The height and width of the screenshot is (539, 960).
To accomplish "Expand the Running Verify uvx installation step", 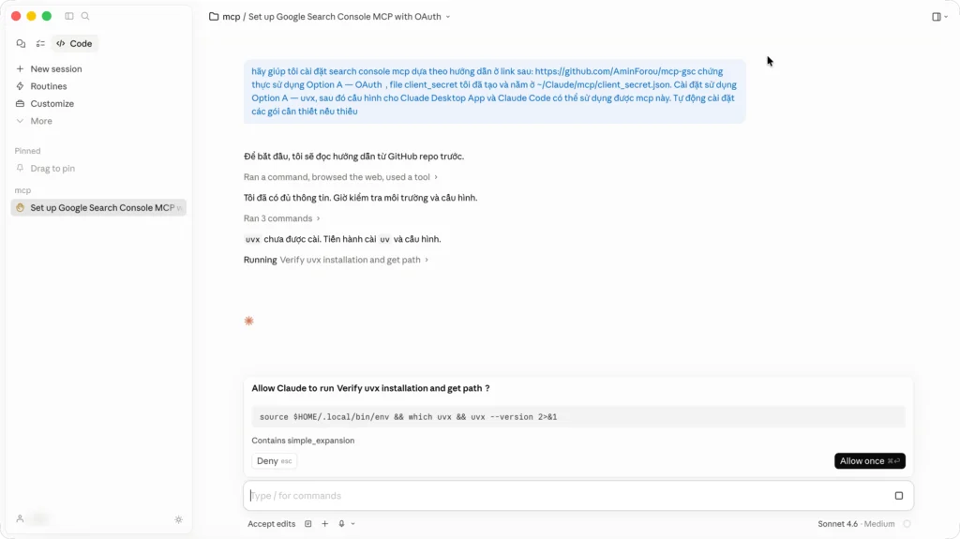I will coord(336,260).
